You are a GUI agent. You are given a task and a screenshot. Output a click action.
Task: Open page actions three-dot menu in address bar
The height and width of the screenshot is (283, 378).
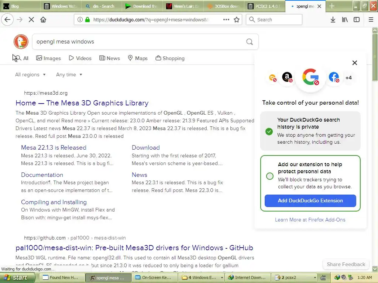click(x=226, y=20)
